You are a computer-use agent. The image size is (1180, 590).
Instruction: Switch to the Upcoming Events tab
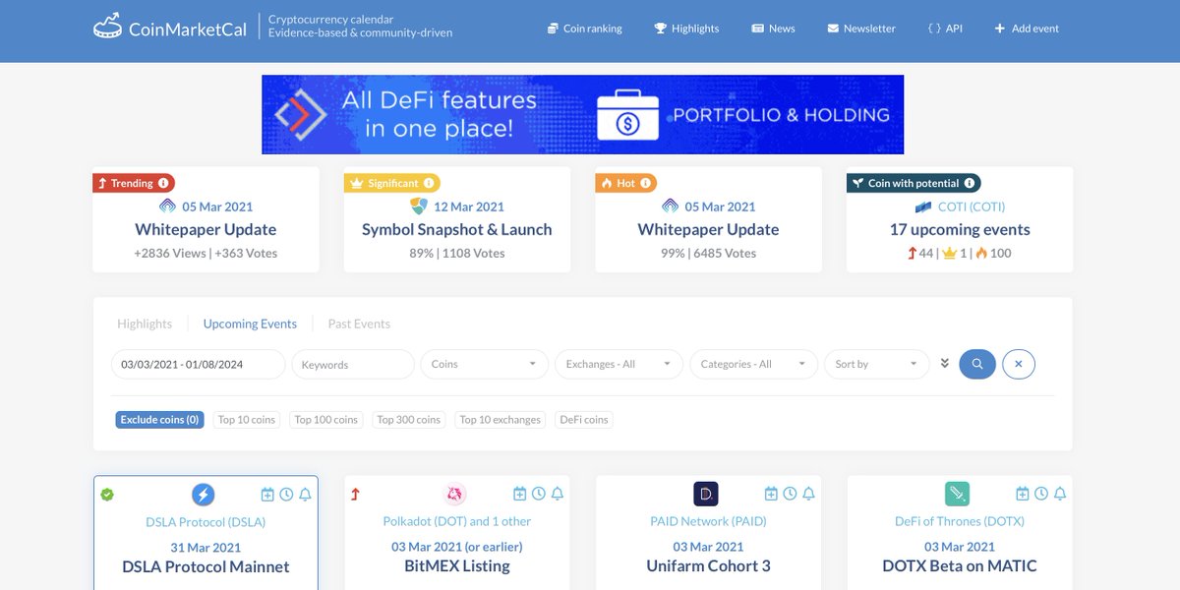[250, 324]
